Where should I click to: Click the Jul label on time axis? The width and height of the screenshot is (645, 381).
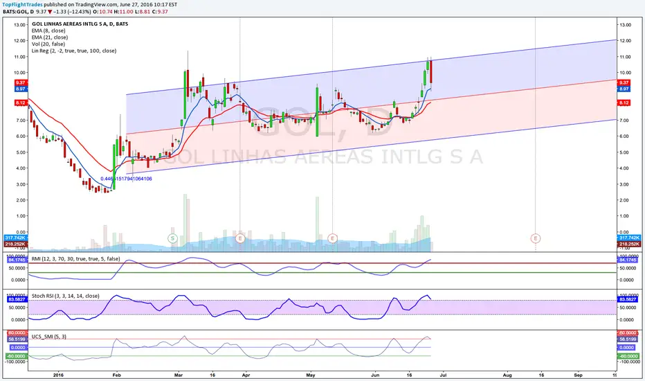point(443,375)
